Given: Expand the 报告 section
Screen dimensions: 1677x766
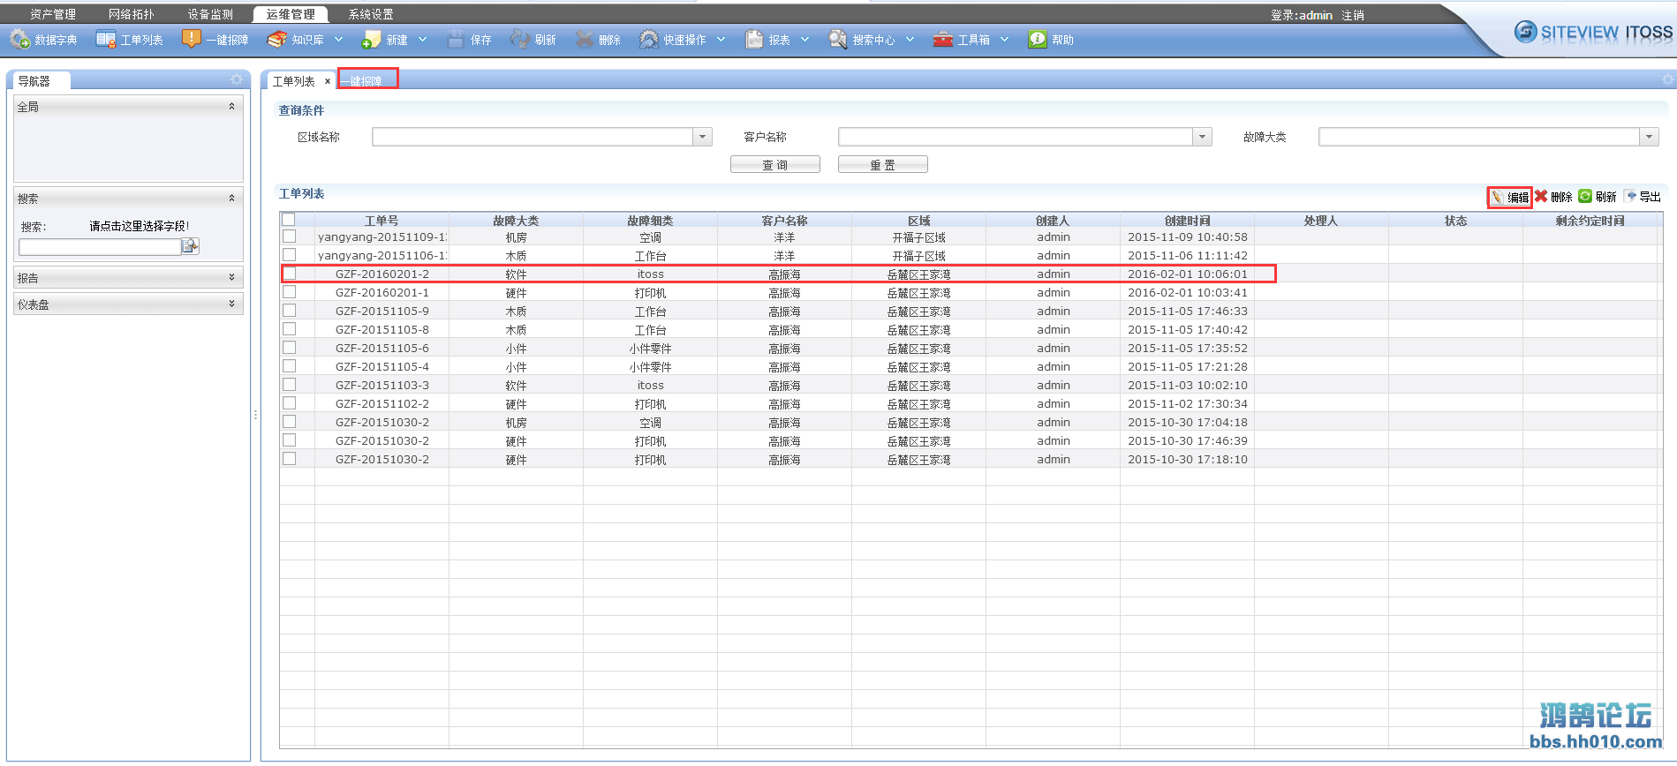Looking at the screenshot, I should pos(232,277).
